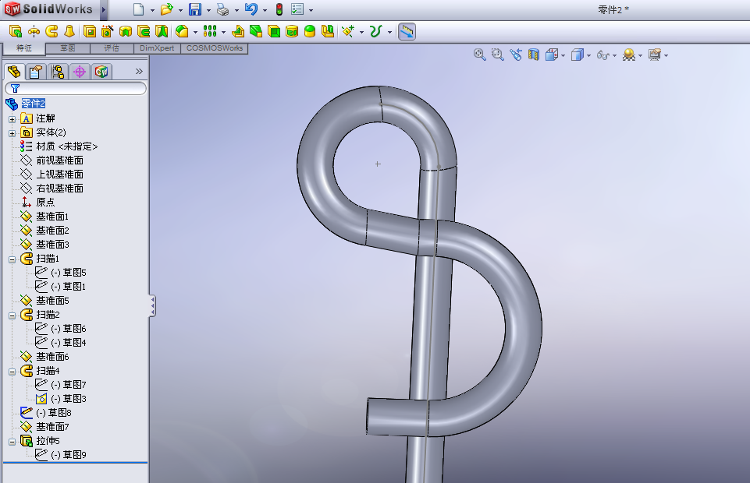
Task: Open the DimXpertManager tab
Action: (80, 72)
